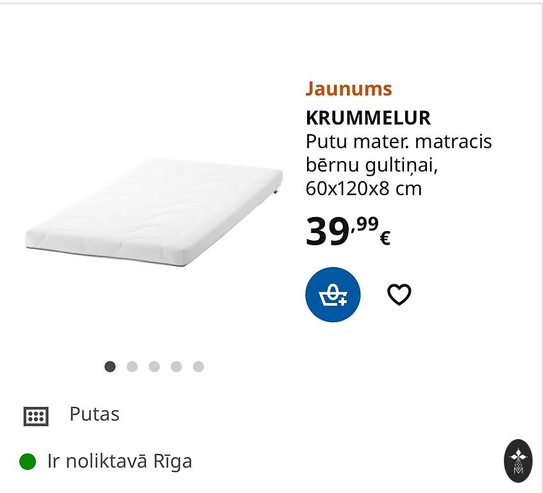The width and height of the screenshot is (543, 493).
Task: Click the 39,99 € price
Action: (x=348, y=231)
